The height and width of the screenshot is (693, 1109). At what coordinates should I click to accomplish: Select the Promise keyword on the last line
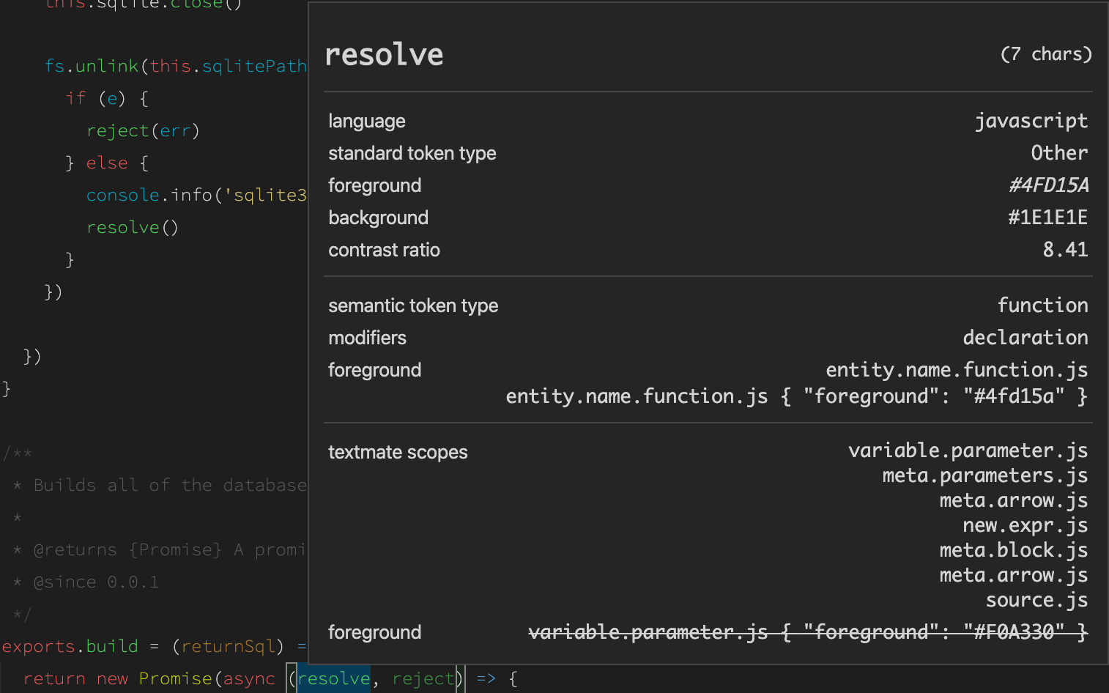[x=175, y=678]
